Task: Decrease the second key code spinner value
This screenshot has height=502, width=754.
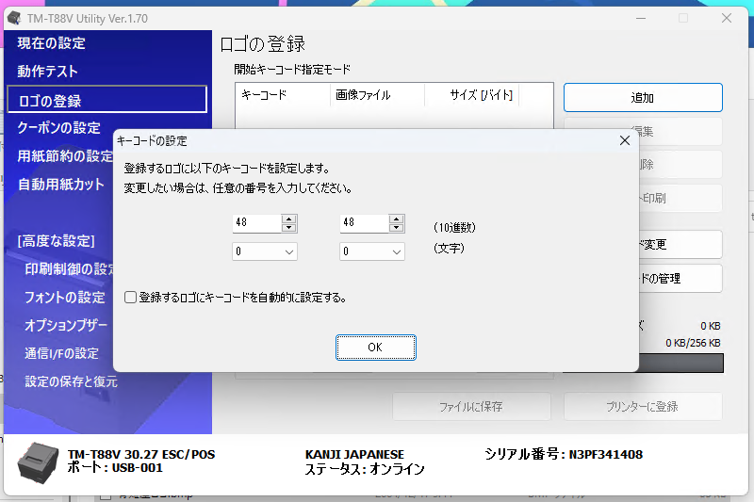Action: pyautogui.click(x=396, y=228)
